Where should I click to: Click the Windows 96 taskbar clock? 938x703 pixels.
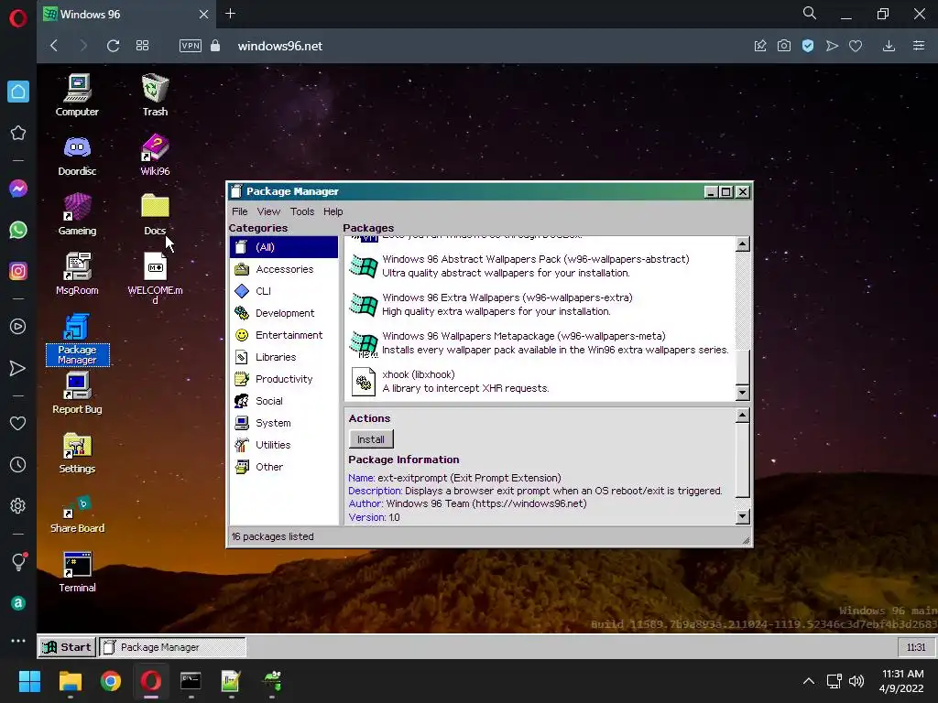pyautogui.click(x=916, y=647)
